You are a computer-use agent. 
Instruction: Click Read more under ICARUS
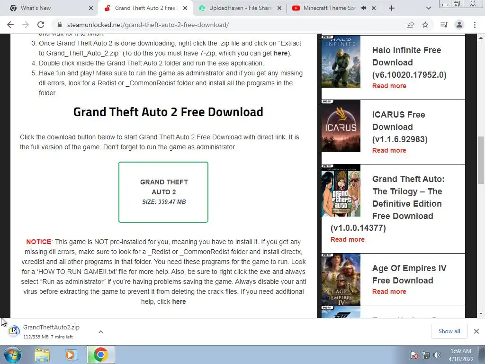pyautogui.click(x=389, y=150)
